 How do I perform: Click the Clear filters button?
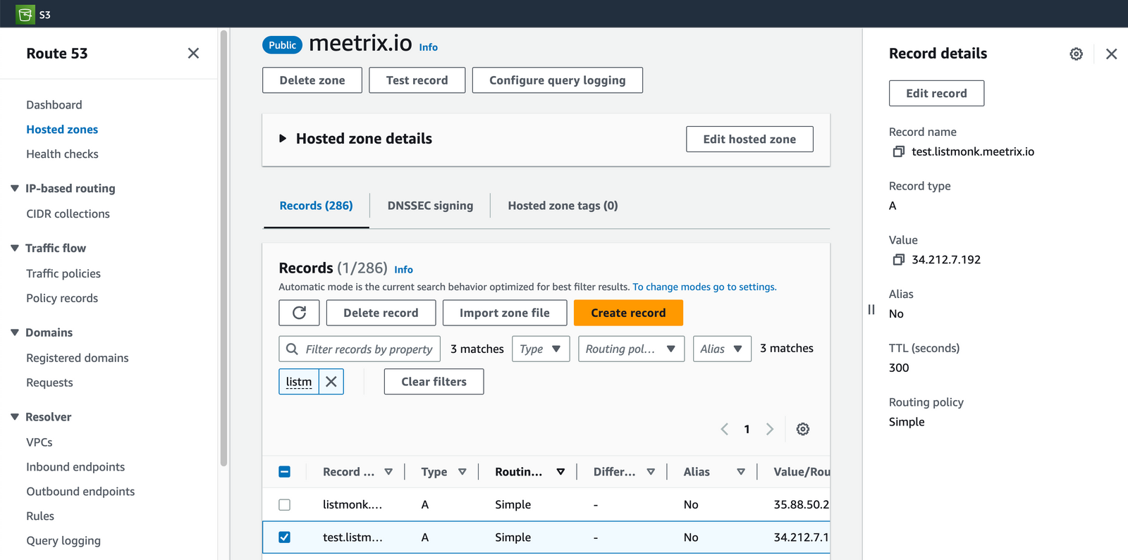tap(434, 382)
